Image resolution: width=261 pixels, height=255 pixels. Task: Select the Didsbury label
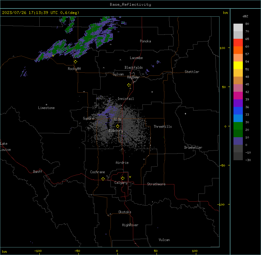click(x=116, y=131)
